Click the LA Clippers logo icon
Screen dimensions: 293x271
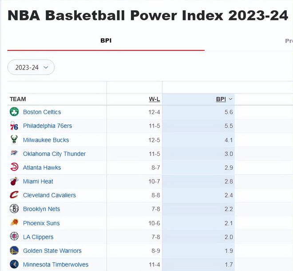pyautogui.click(x=14, y=237)
